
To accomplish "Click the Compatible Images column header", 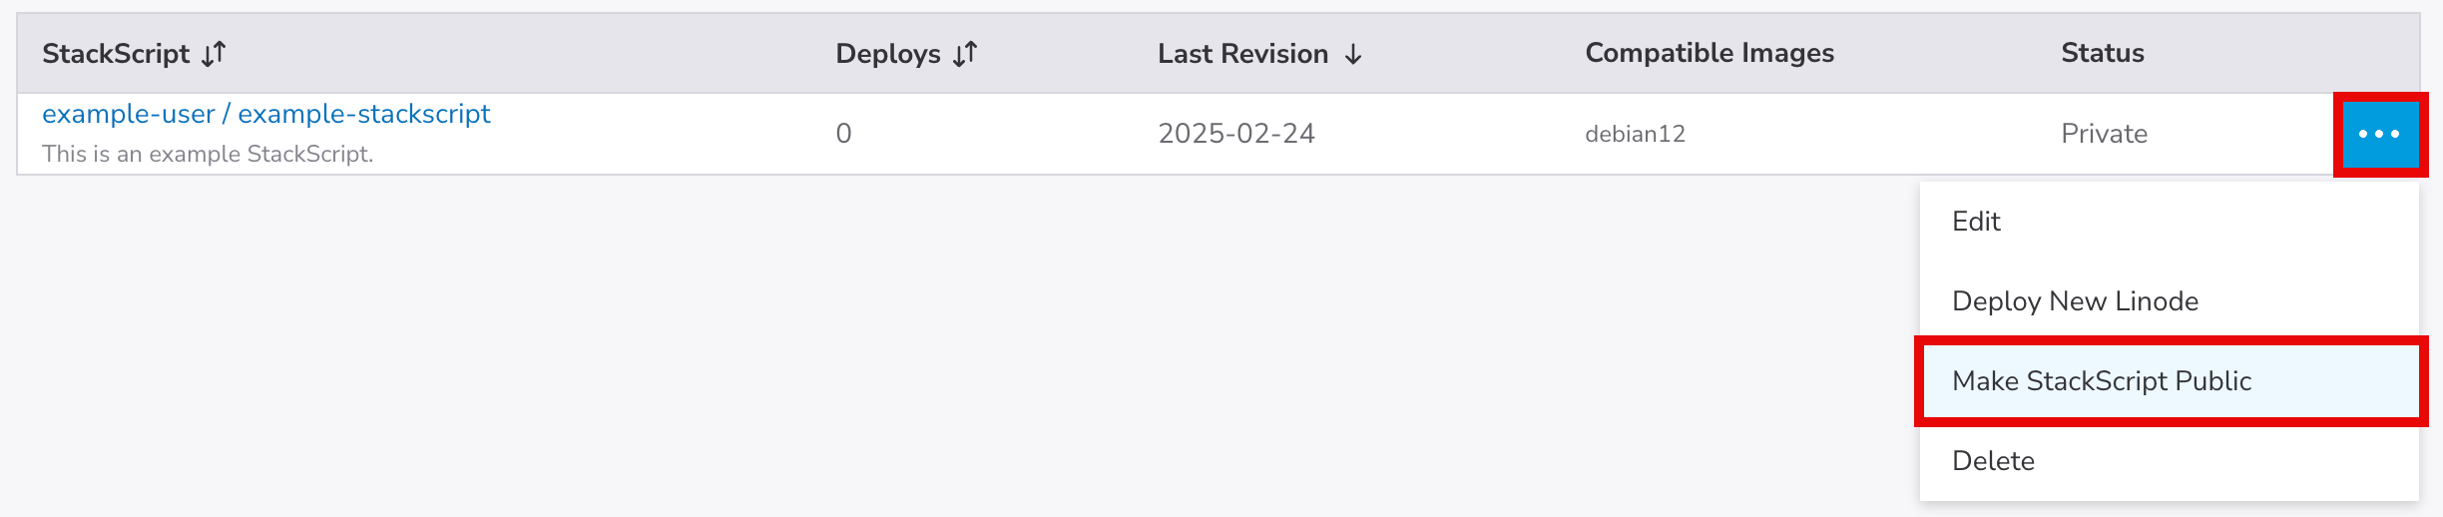I will click(x=1709, y=53).
